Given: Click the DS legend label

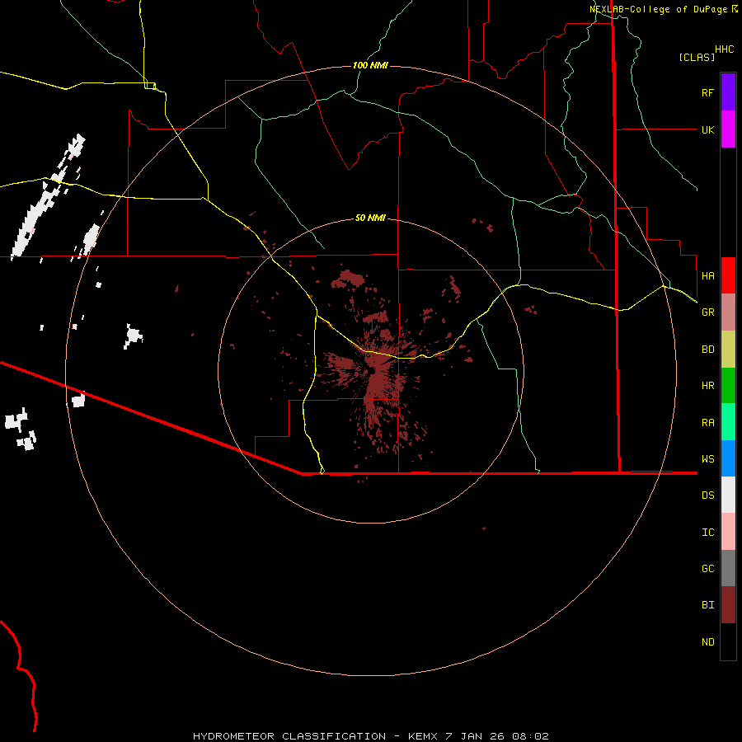Looking at the screenshot, I should 707,495.
